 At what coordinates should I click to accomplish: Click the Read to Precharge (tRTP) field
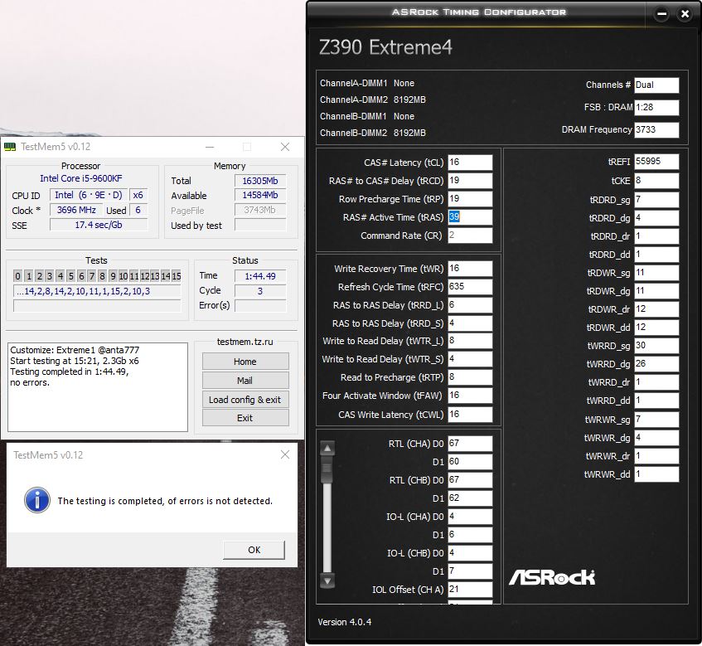point(470,377)
